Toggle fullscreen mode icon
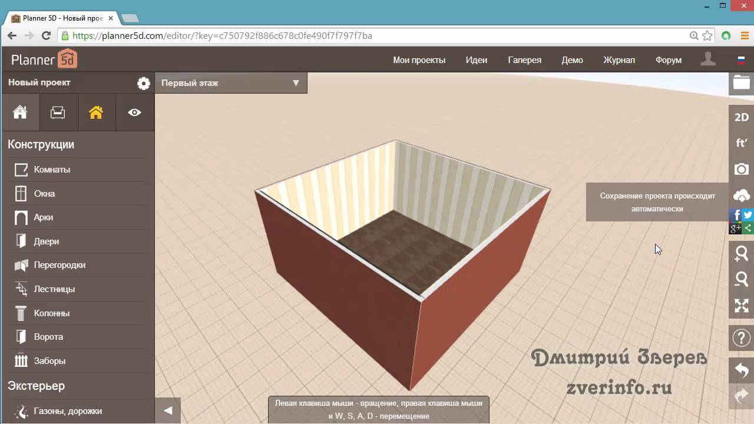Image resolution: width=754 pixels, height=424 pixels. click(x=742, y=306)
